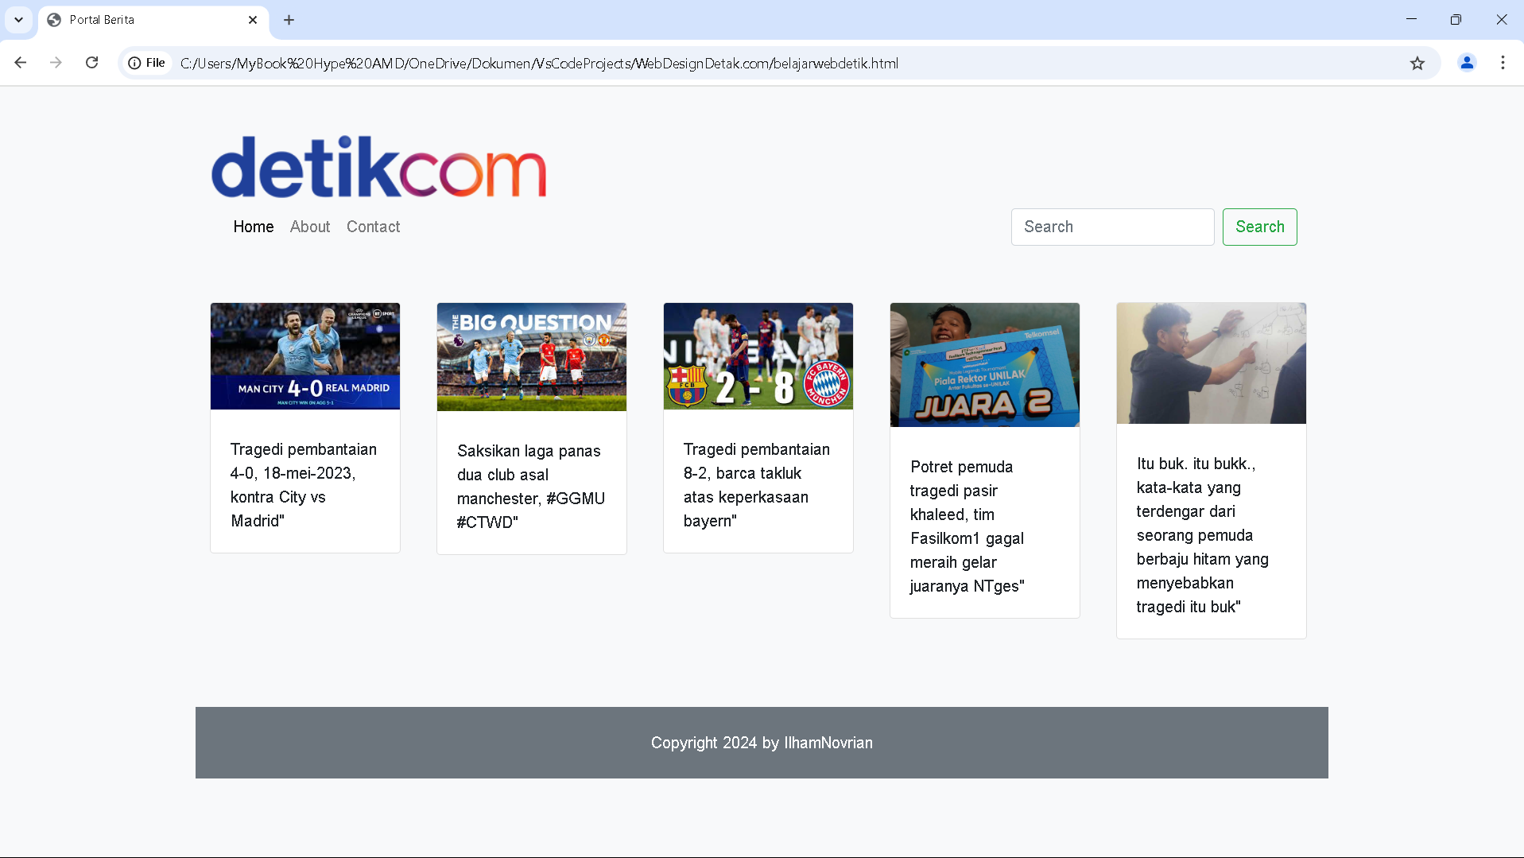1524x858 pixels.
Task: Click the browser back arrow icon
Action: (21, 63)
